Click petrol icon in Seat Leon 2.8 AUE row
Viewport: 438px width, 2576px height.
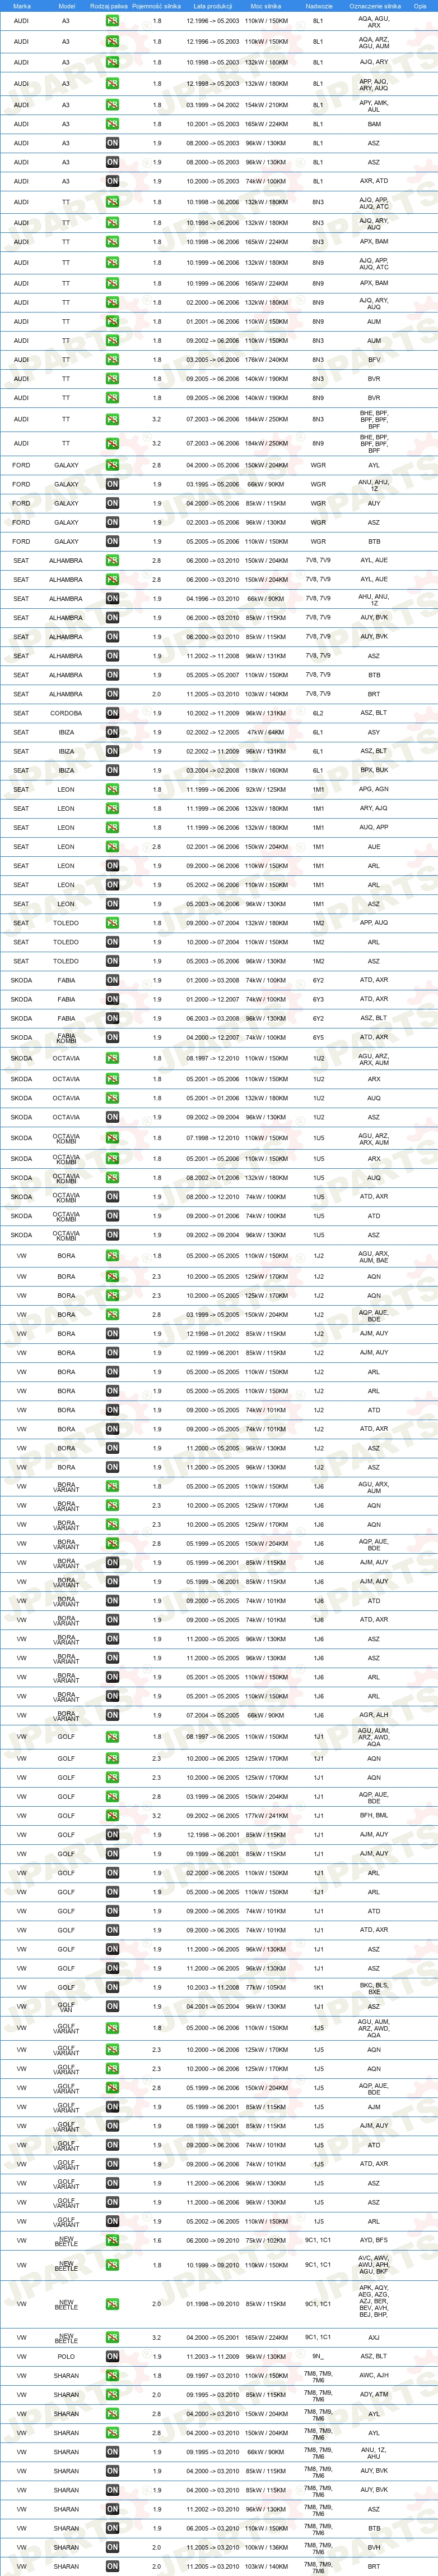[x=112, y=846]
